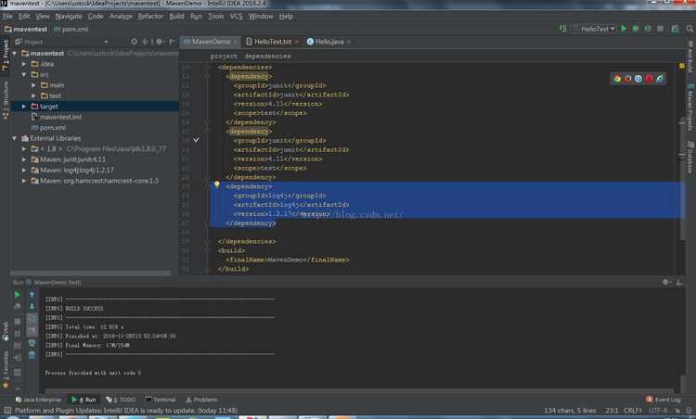This screenshot has width=696, height=419.
Task: Open the Terminal tool window
Action: click(161, 400)
